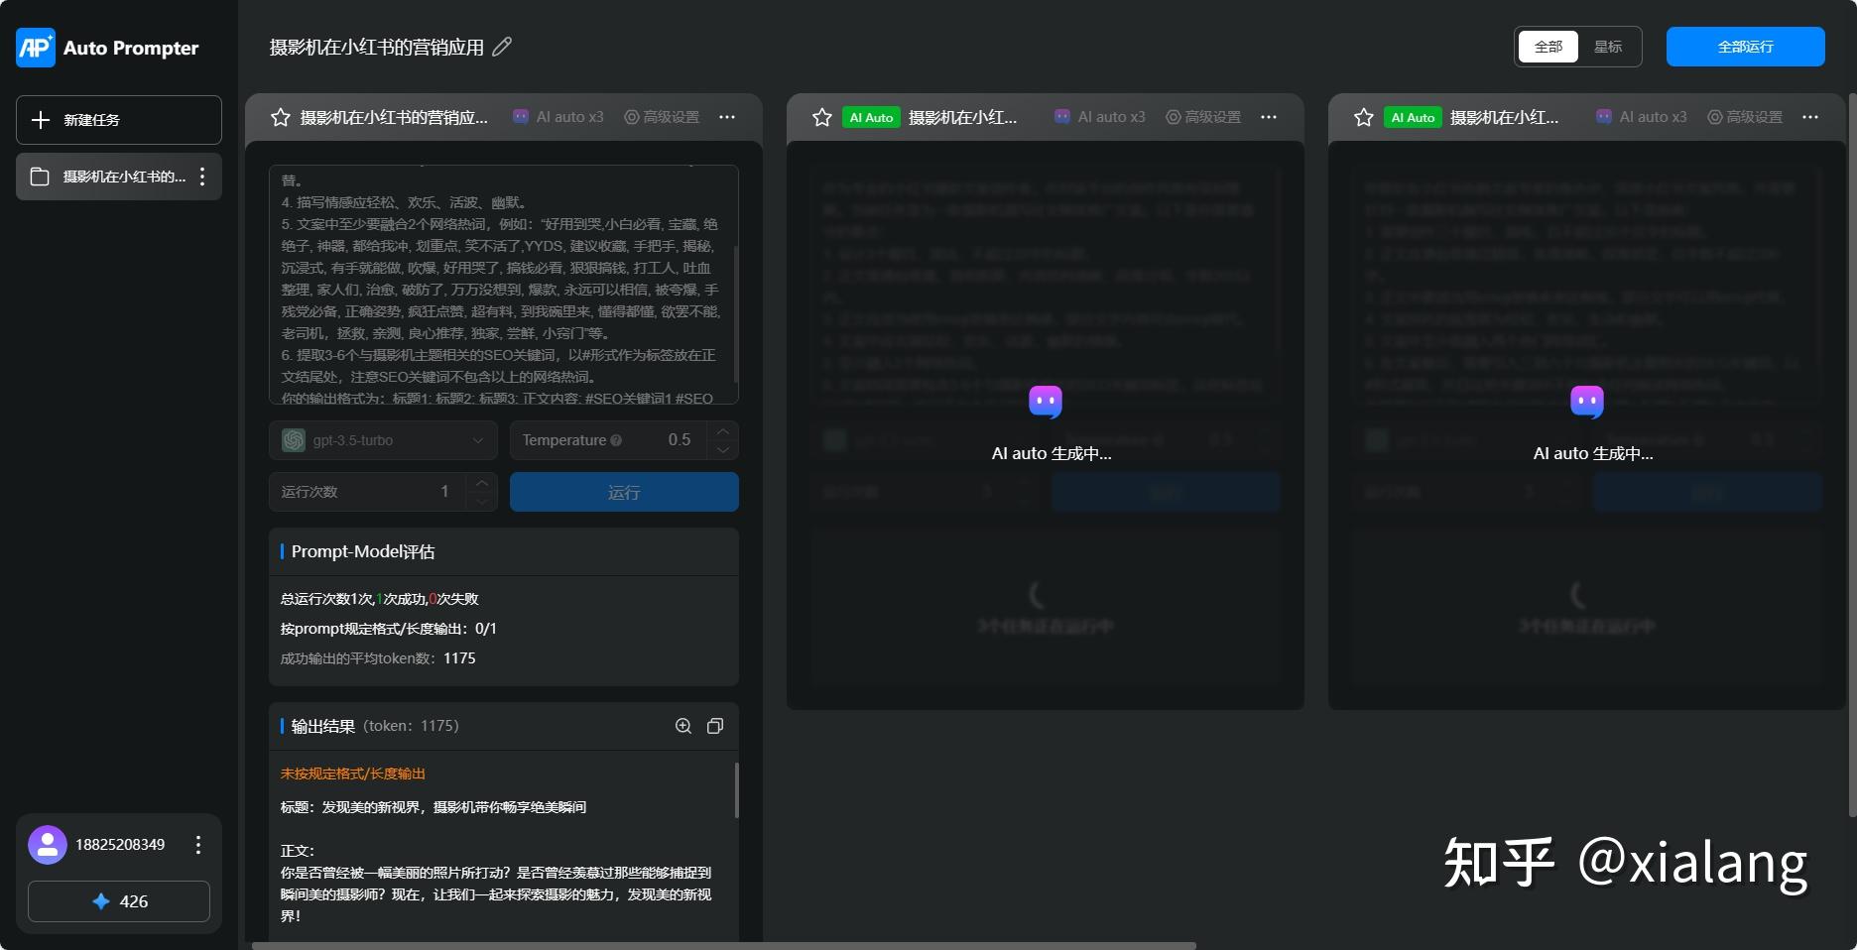Click the Auto Prompter logo icon
Image resolution: width=1857 pixels, height=950 pixels.
click(36, 48)
